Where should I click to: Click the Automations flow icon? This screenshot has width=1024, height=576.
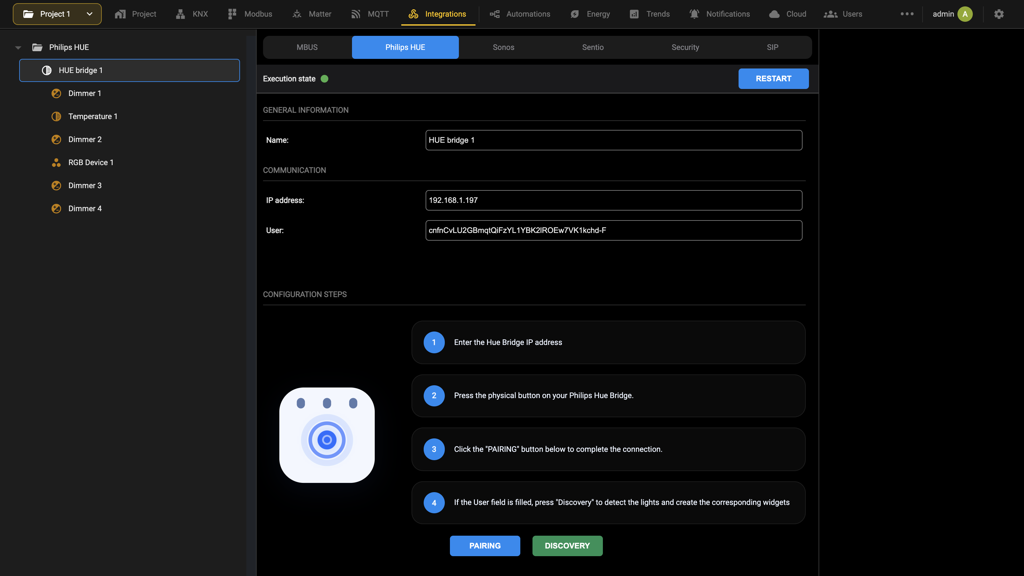pyautogui.click(x=494, y=14)
